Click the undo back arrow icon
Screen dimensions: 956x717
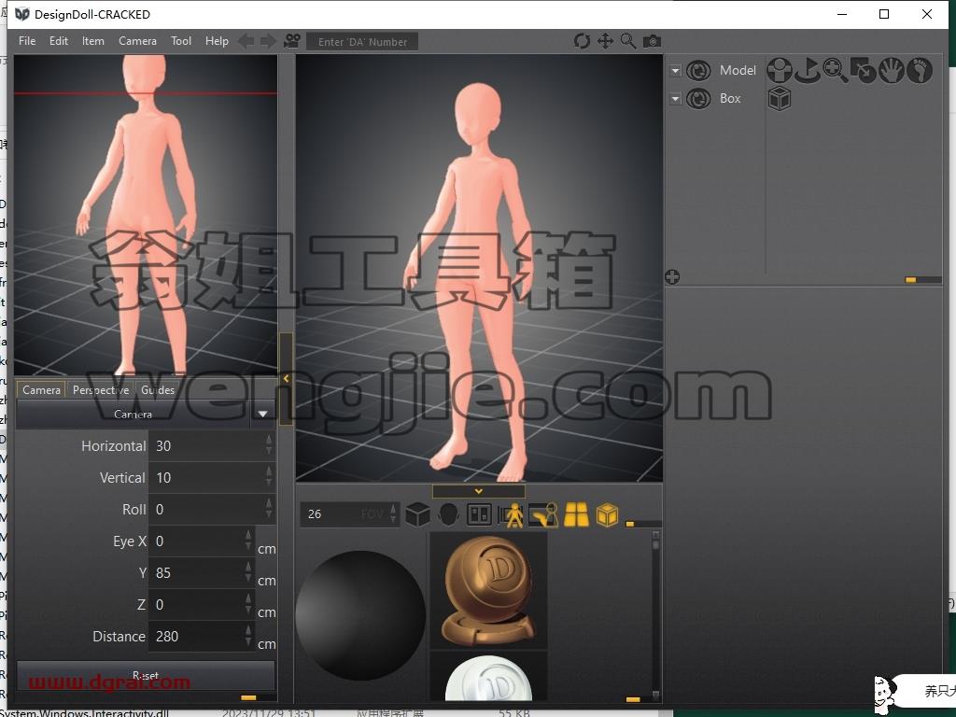coord(246,41)
